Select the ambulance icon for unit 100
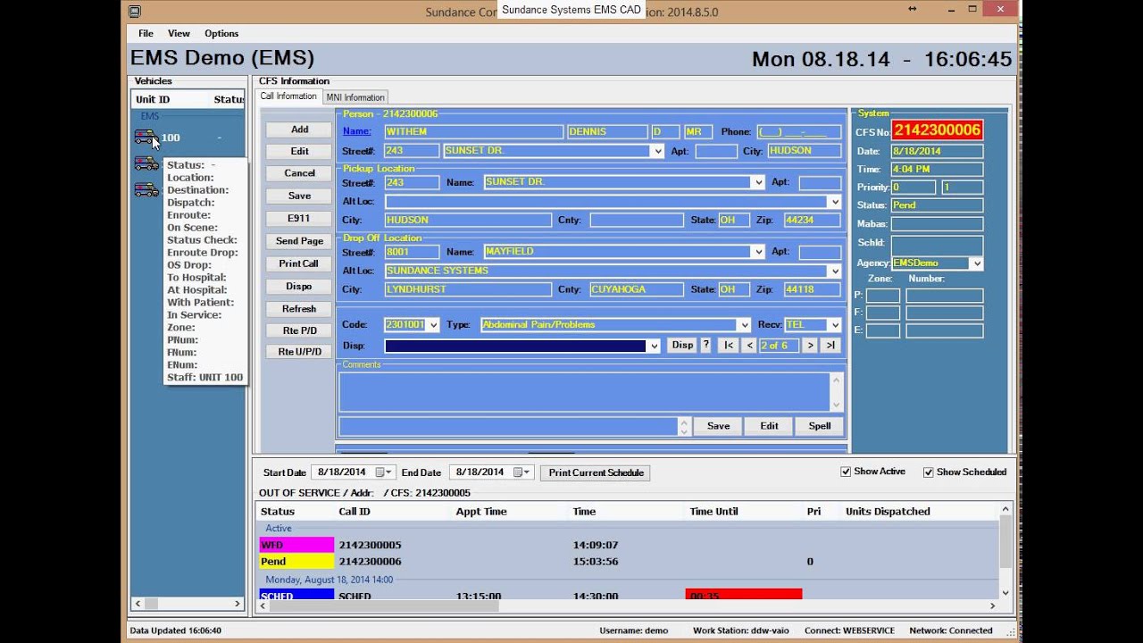 click(146, 137)
